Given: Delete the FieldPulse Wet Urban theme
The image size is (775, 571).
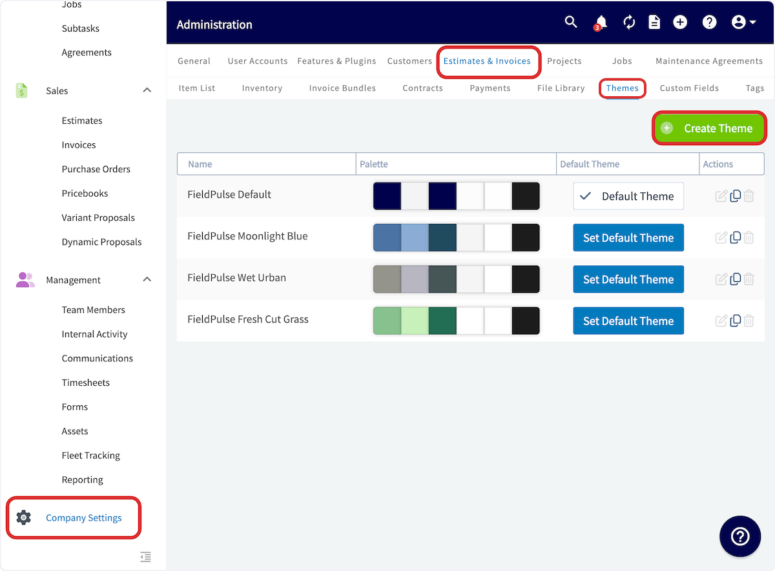Looking at the screenshot, I should [749, 279].
